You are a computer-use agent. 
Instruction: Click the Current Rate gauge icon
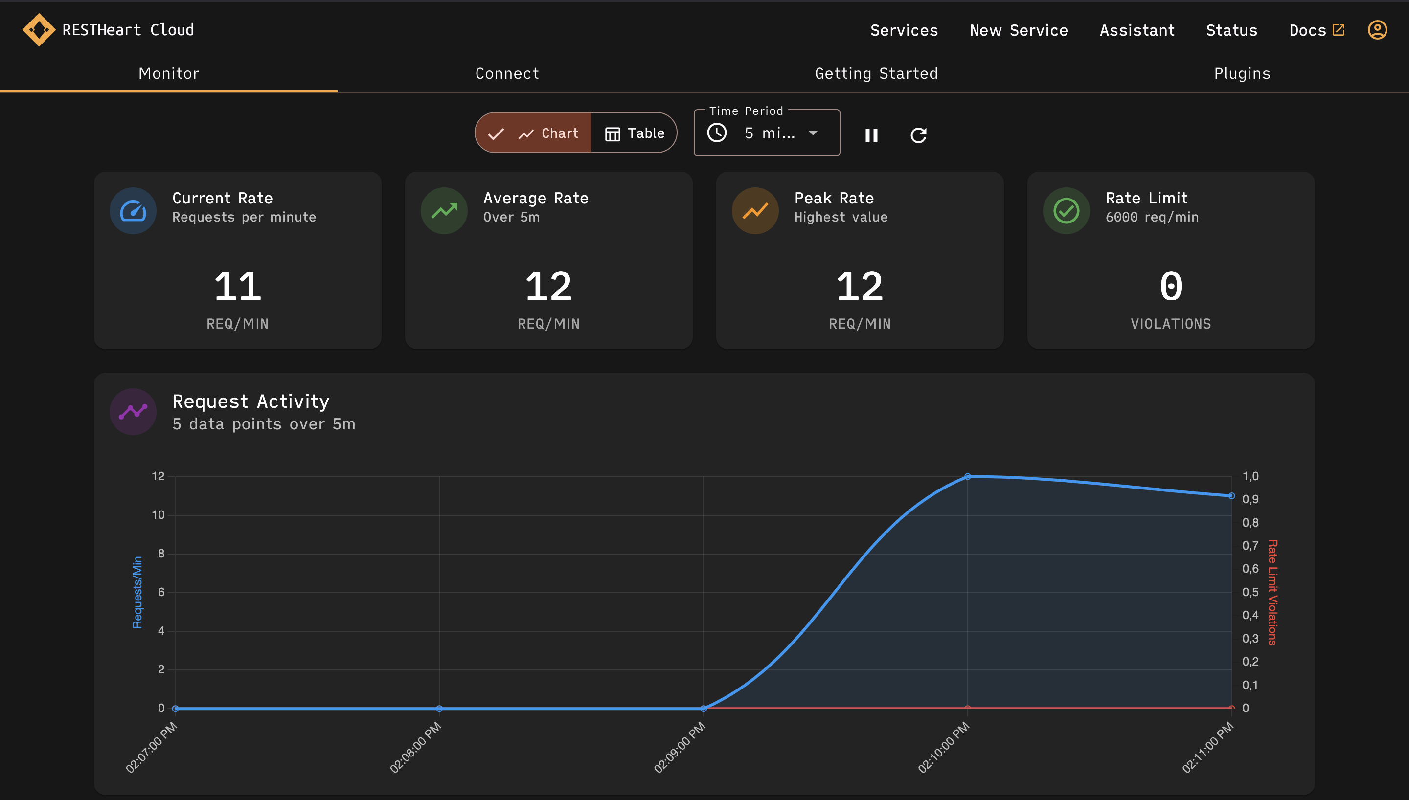point(133,210)
